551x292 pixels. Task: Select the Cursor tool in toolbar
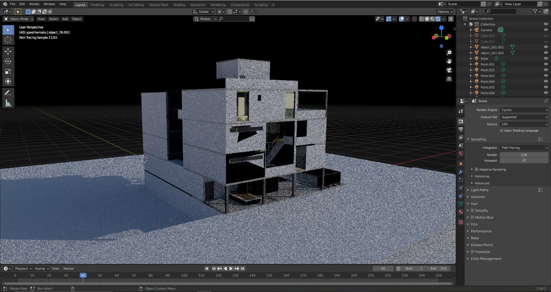point(8,40)
